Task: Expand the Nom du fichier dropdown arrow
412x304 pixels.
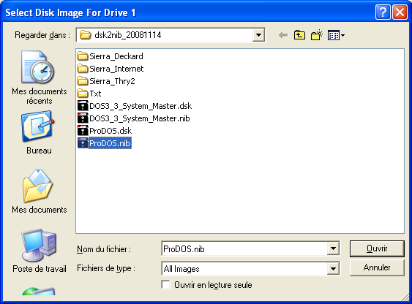Action: (x=333, y=248)
